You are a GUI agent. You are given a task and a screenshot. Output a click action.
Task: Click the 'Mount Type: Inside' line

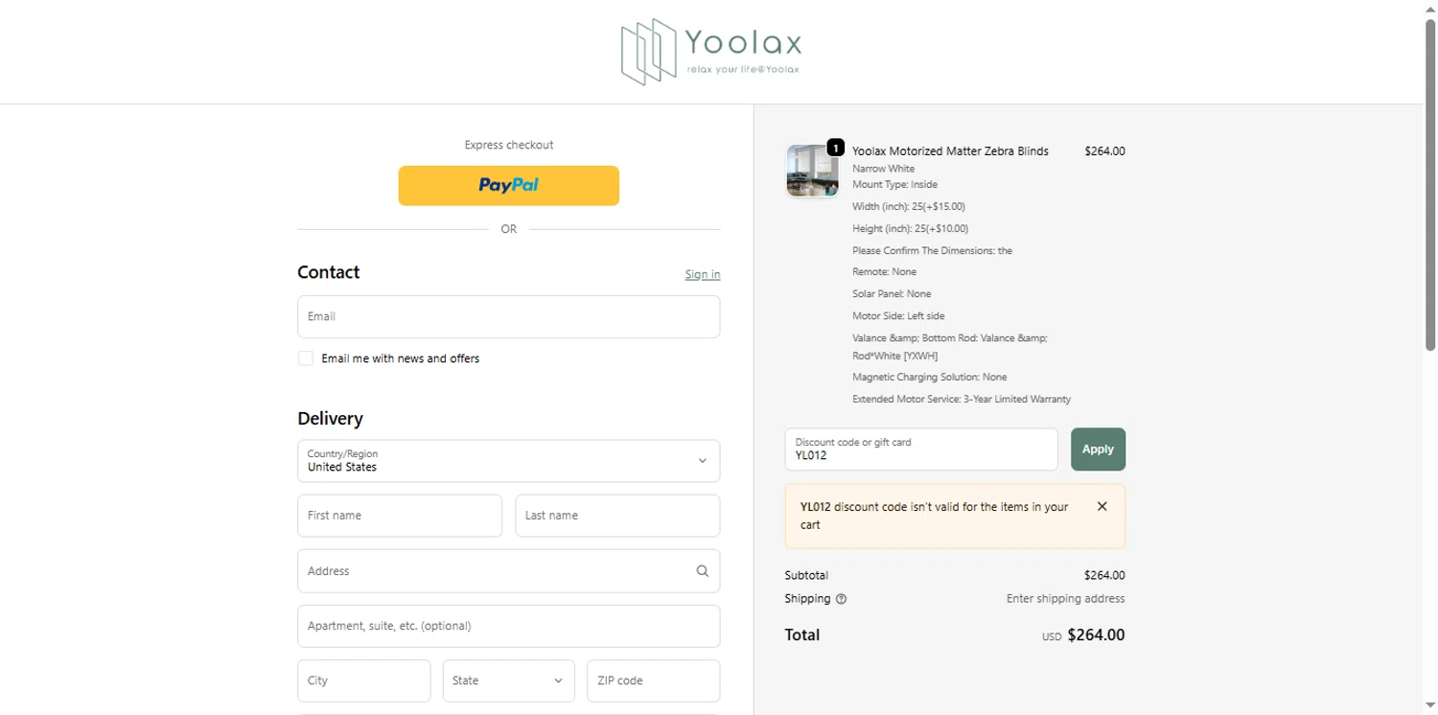[894, 184]
